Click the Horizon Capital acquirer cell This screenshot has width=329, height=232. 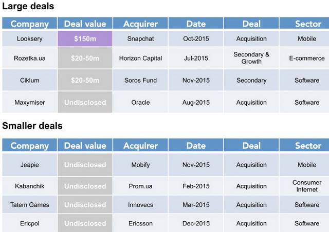point(140,59)
